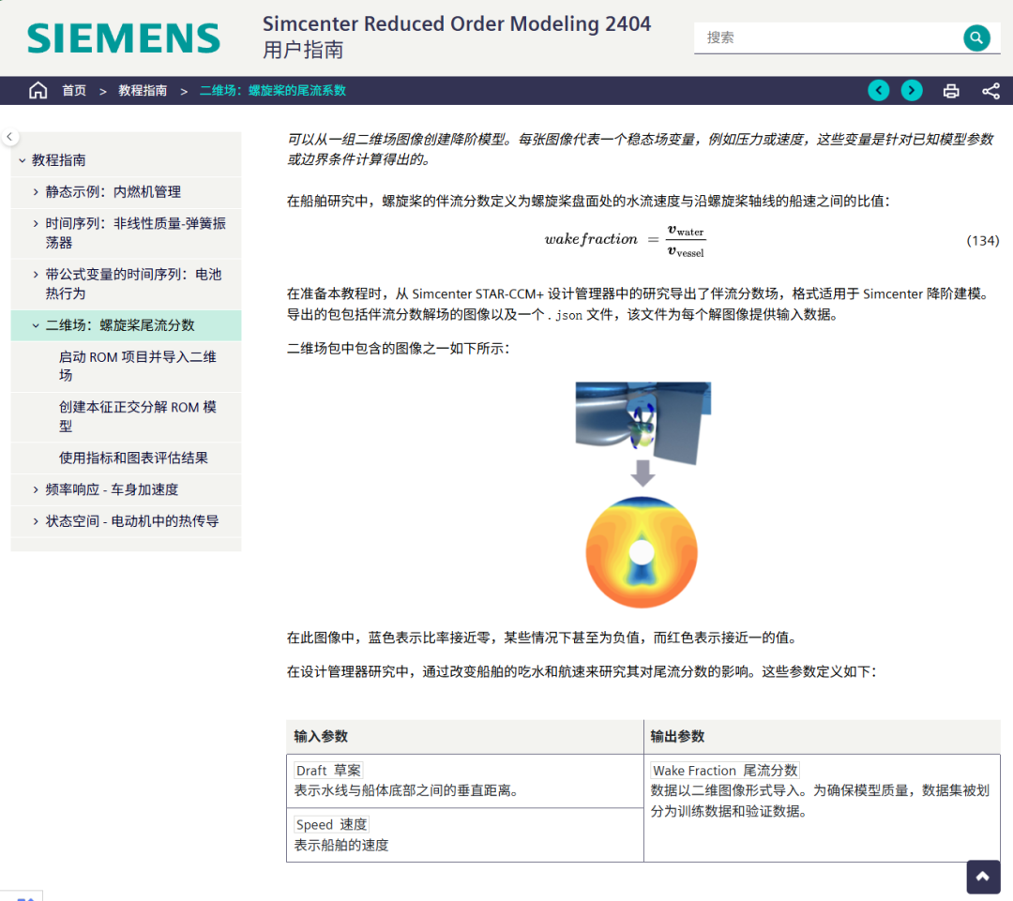Open 静态示例：内燃机管理 topic
Image resolution: width=1013 pixels, height=901 pixels.
pyautogui.click(x=113, y=192)
